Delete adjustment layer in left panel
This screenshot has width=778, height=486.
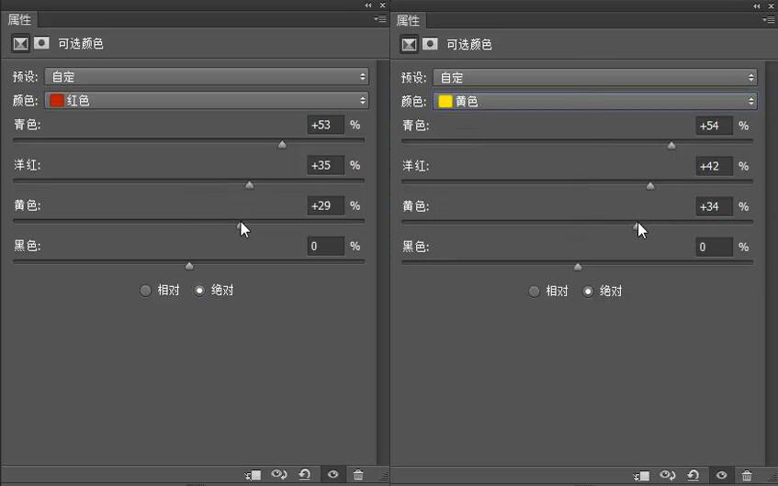coord(358,475)
